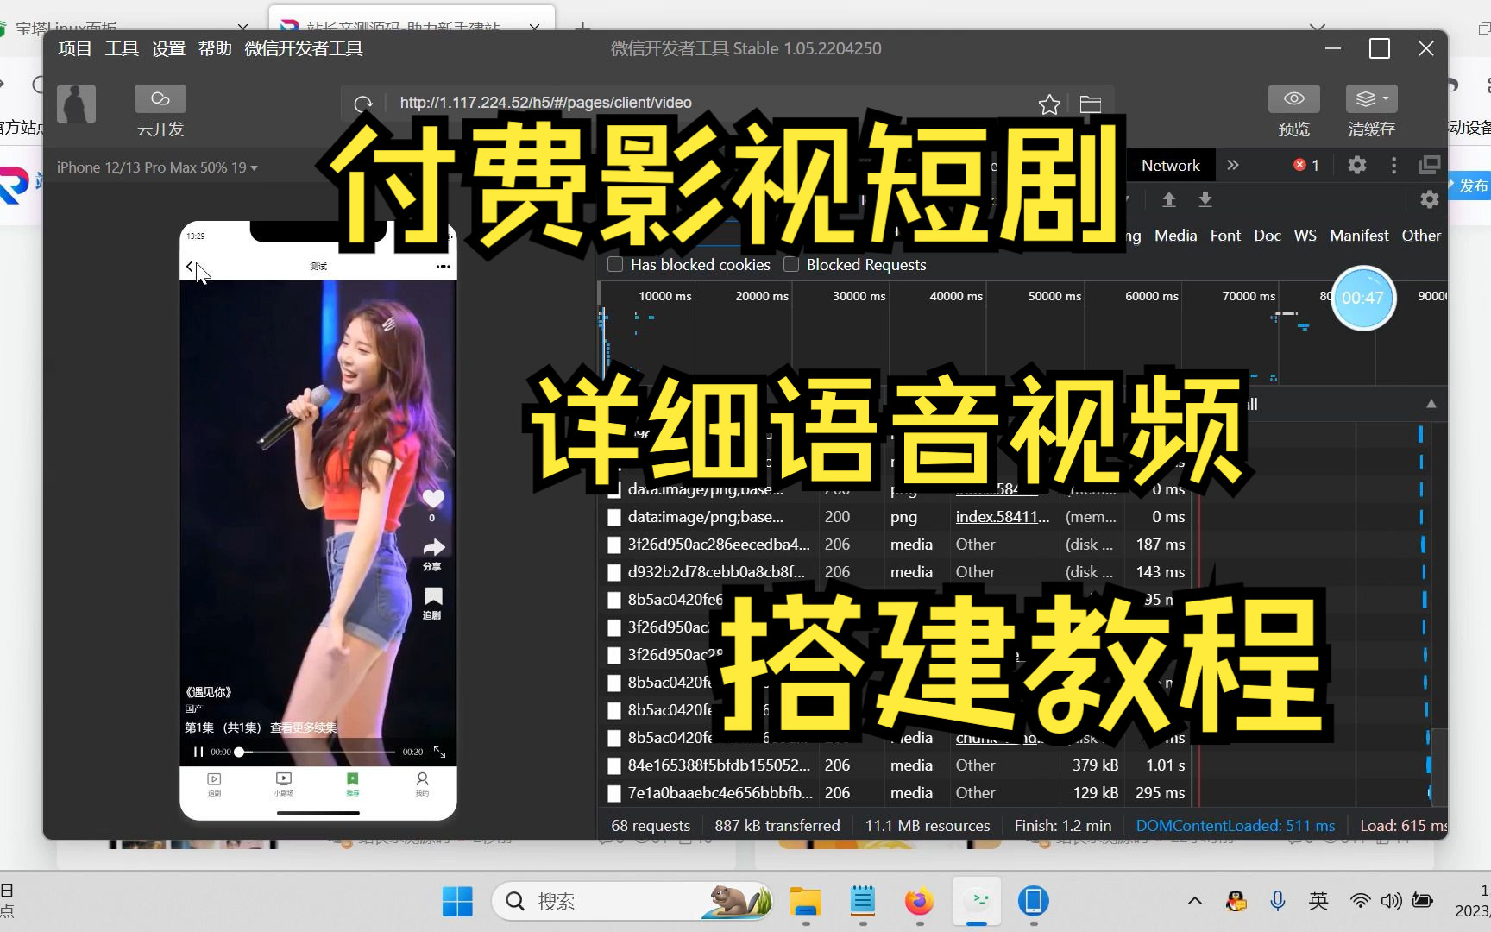Bookmark the page with the star icon
1491x932 pixels.
1049,104
